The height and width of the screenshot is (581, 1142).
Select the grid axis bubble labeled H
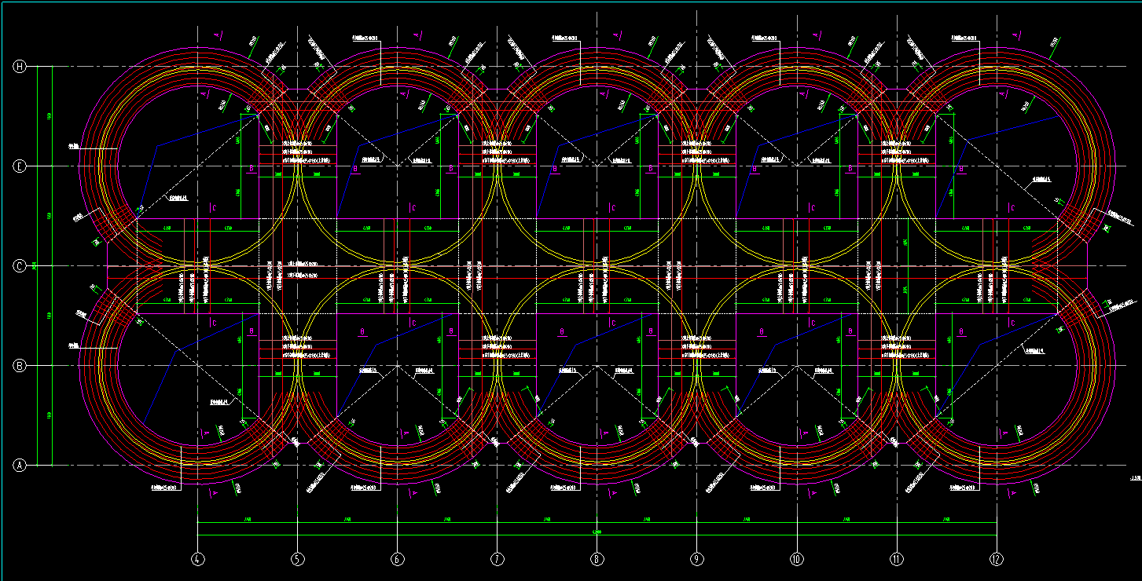click(x=20, y=67)
